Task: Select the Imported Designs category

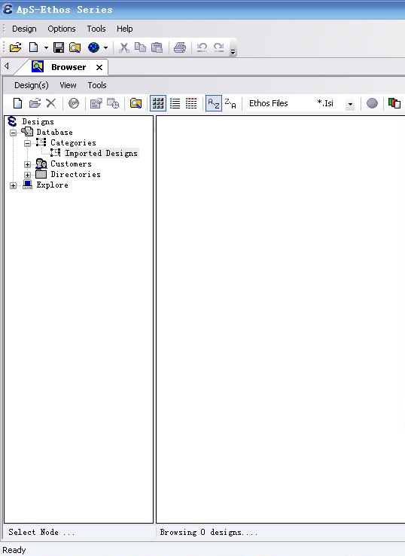Action: pyautogui.click(x=101, y=153)
